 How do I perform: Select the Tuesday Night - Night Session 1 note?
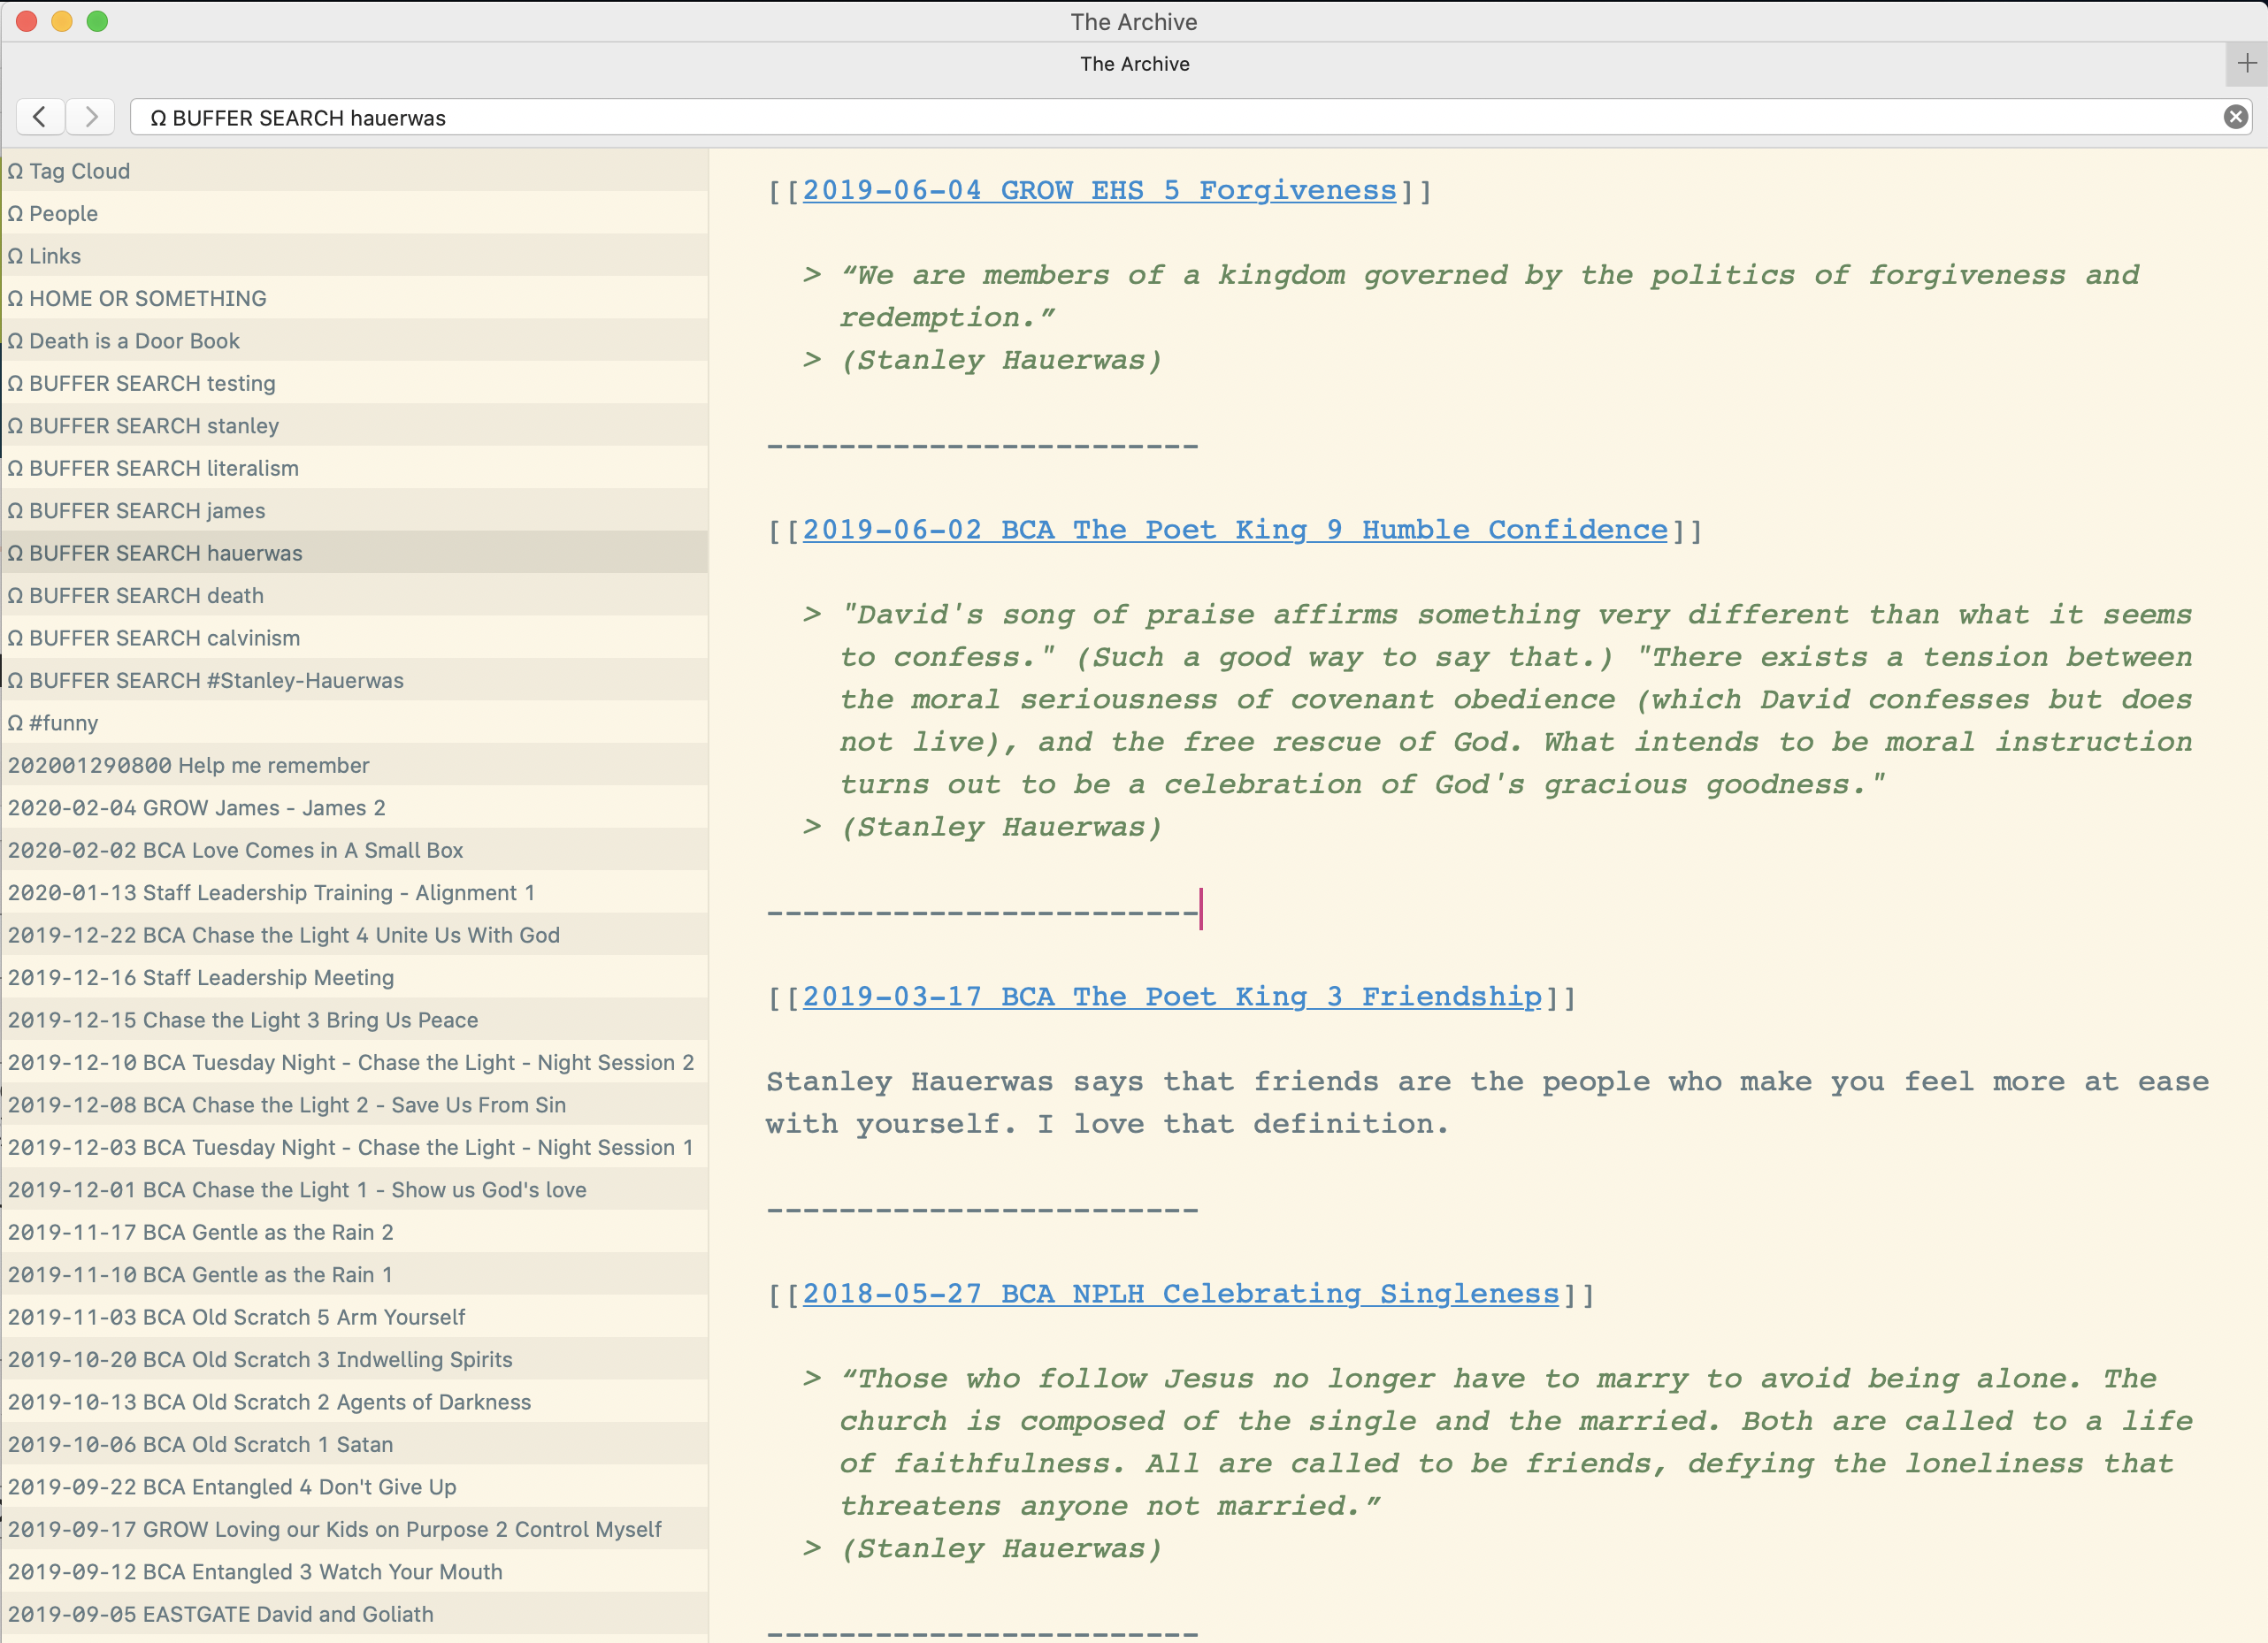[354, 1147]
